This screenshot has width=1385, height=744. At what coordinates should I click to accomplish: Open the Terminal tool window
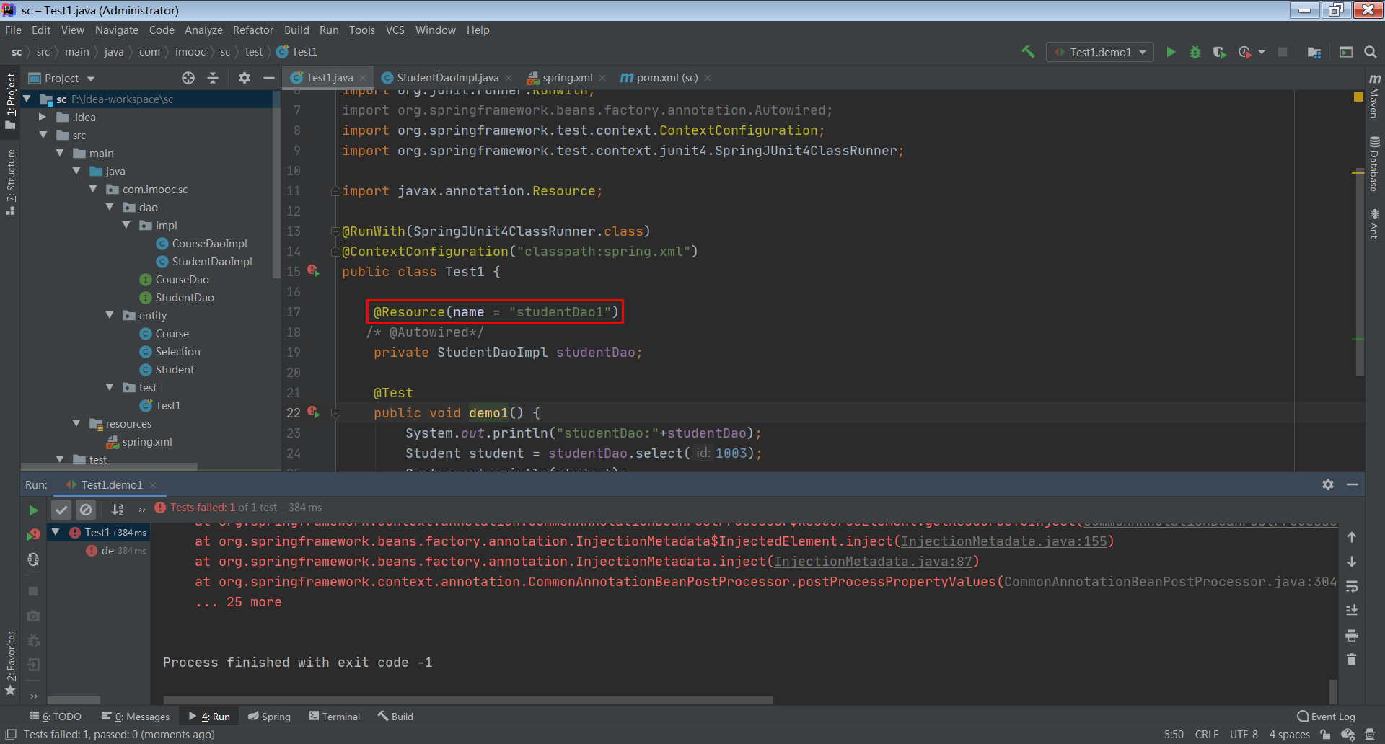[x=334, y=717]
